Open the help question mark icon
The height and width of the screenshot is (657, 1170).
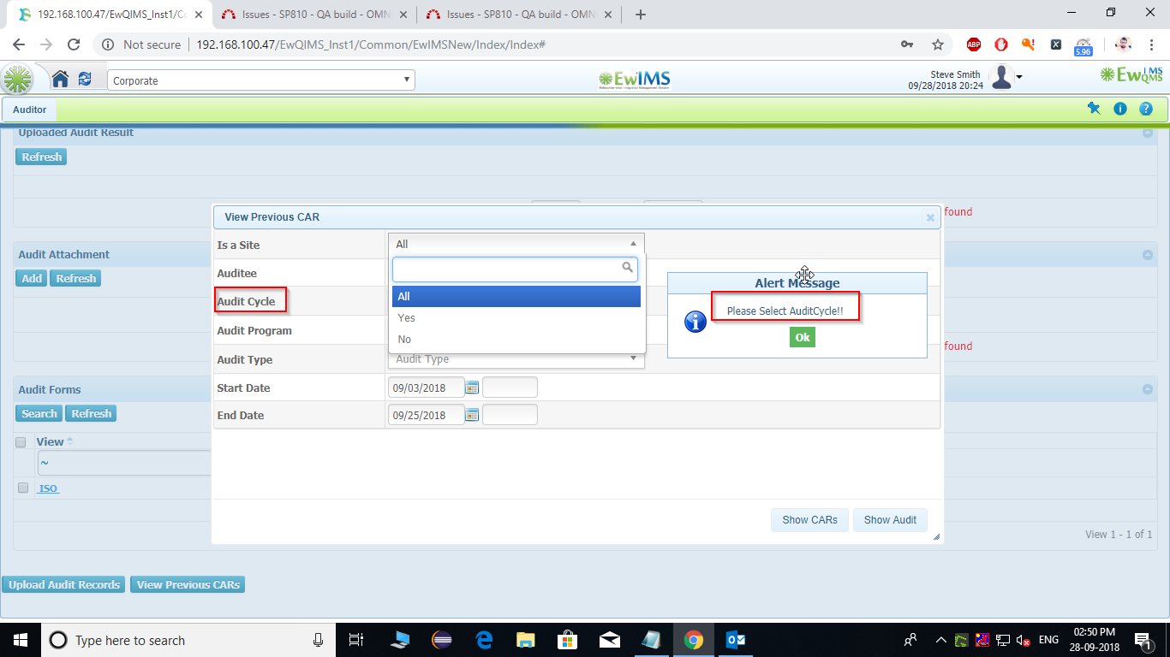point(1146,109)
